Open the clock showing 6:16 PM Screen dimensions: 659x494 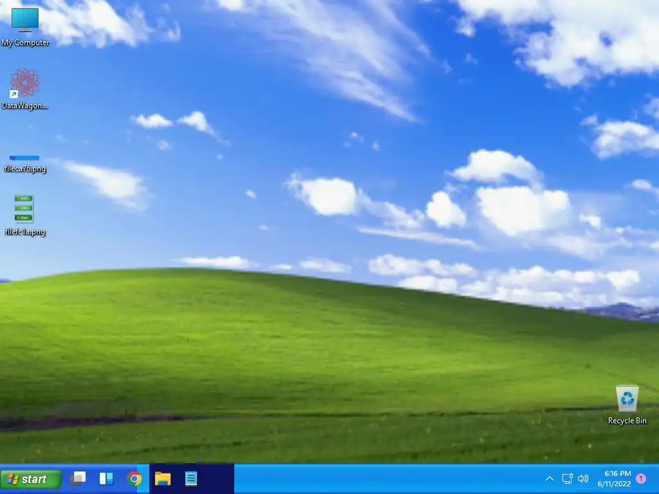click(x=618, y=473)
